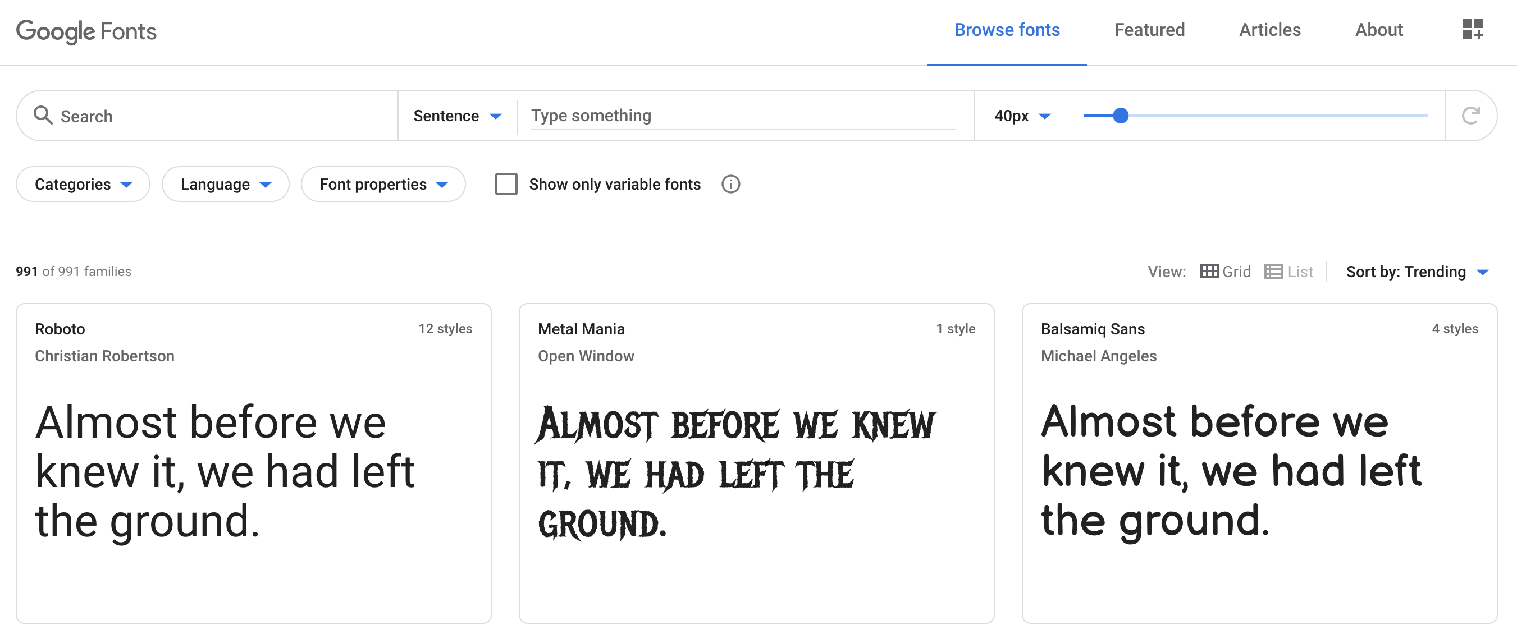Screen dimensions: 1517x643
Task: Expand the Categories filter dropdown
Action: 83,184
